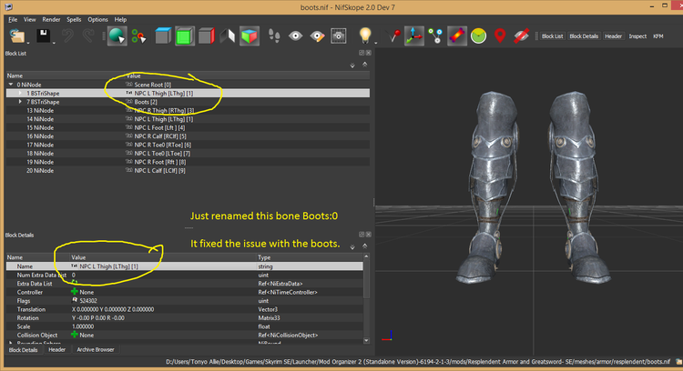Viewport: 683px width, 371px height.
Task: Click the green-yellow circle icon
Action: click(x=478, y=35)
